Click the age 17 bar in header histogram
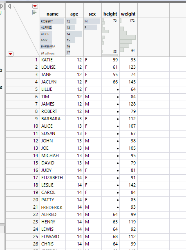186x250 pixels. pyautogui.click(x=68, y=52)
